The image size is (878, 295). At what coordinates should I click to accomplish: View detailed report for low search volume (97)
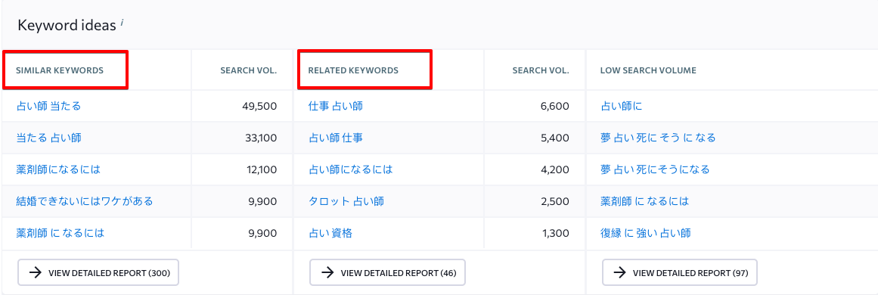(680, 272)
